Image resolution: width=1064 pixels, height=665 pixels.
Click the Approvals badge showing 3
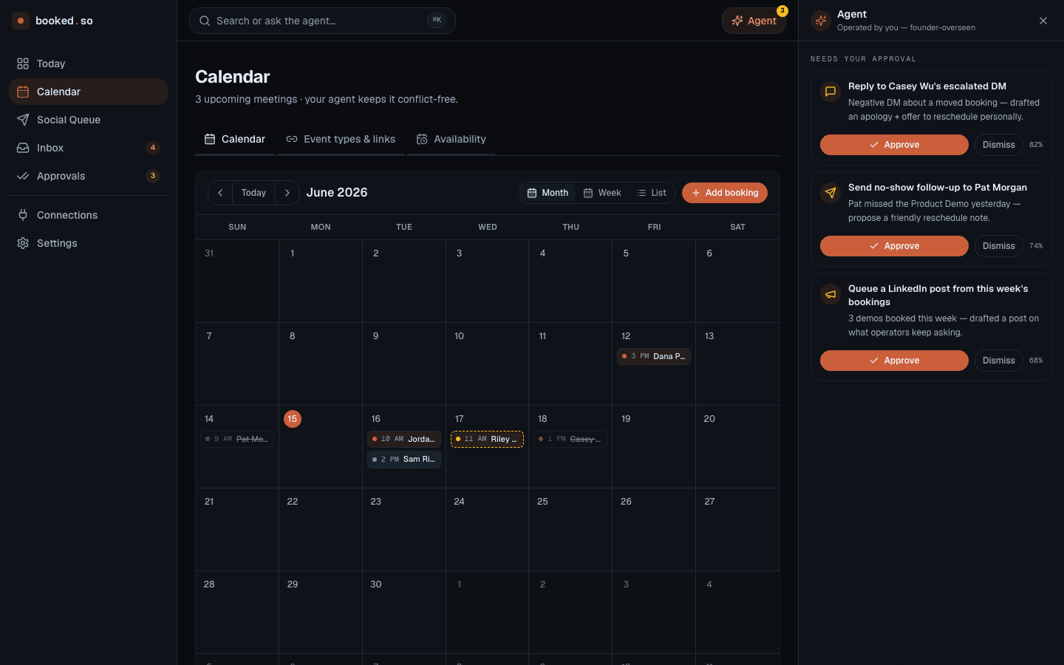(x=153, y=176)
